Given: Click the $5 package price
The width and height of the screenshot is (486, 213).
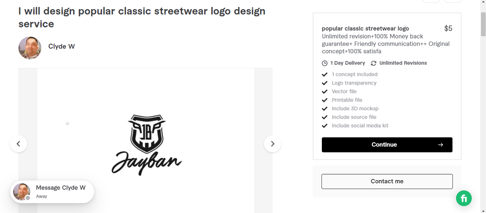Looking at the screenshot, I should pos(448,29).
